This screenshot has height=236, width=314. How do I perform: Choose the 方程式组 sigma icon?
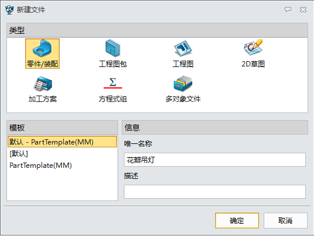click(x=113, y=83)
